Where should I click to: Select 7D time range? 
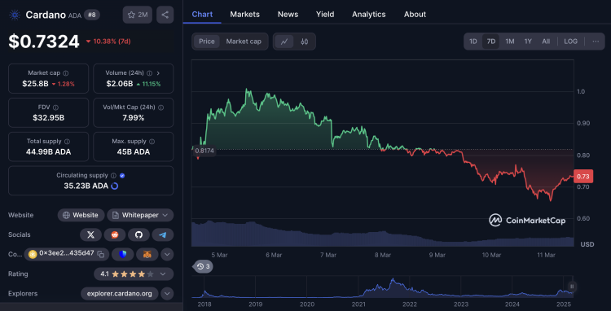pos(491,42)
